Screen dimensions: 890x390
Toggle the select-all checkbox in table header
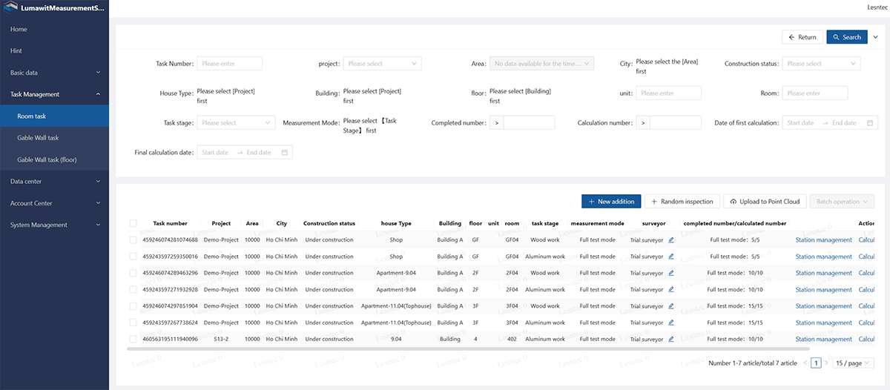133,223
